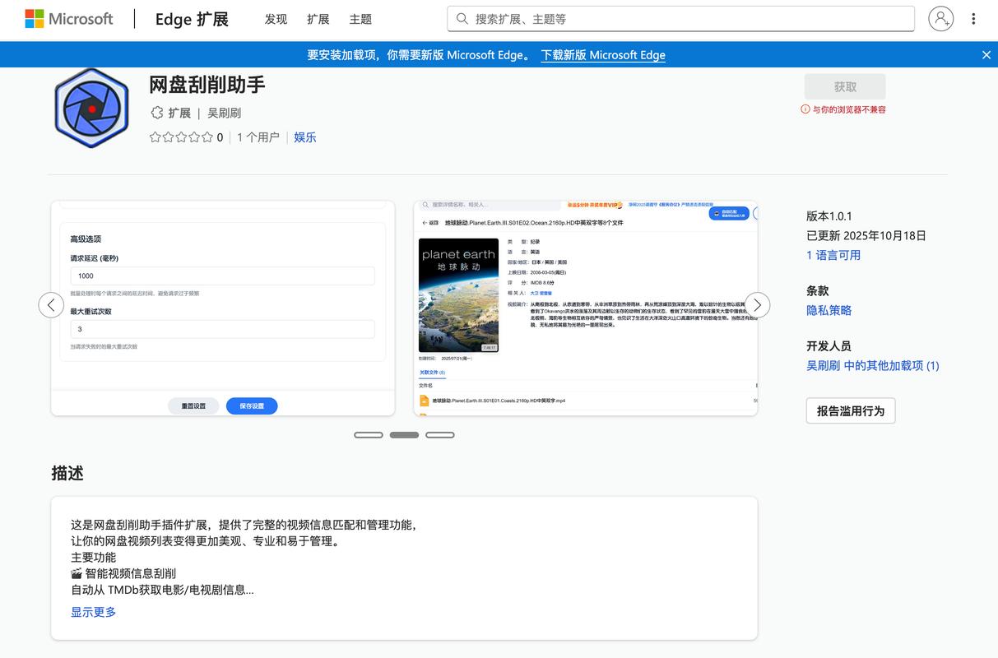Click the Microsoft logo

[69, 18]
